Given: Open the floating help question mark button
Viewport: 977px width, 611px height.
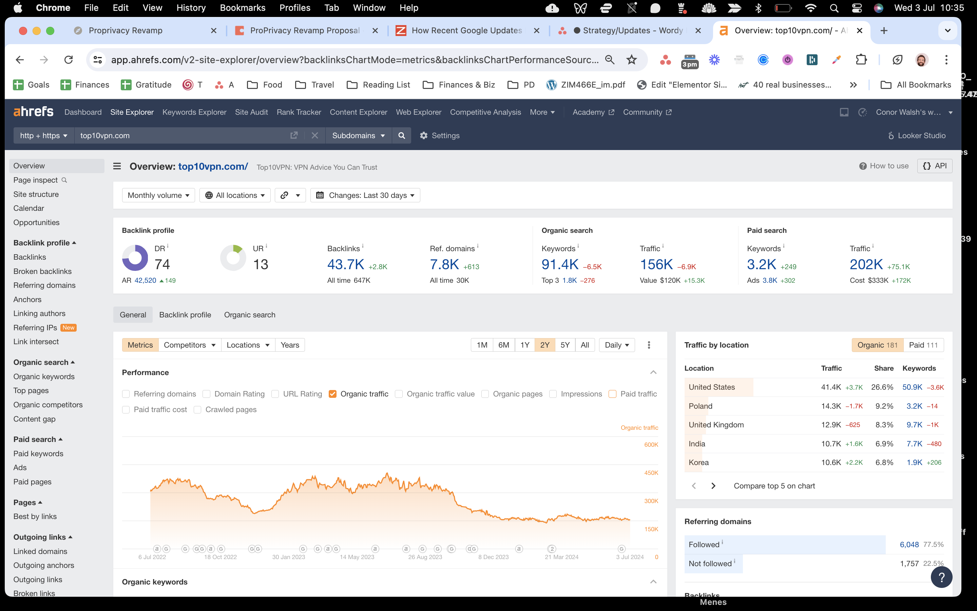Looking at the screenshot, I should (941, 577).
